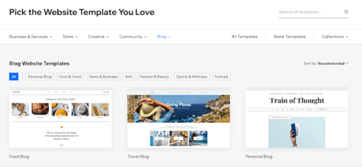Open the Food Blog template thumbnail
Viewport: 362px width, 167px height.
click(60, 117)
